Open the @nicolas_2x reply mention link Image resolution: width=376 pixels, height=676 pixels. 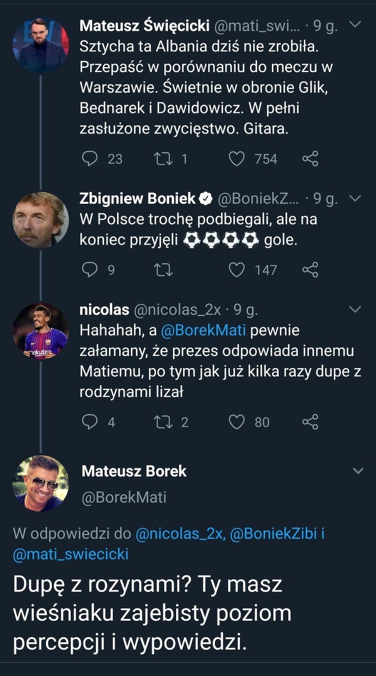pyautogui.click(x=180, y=534)
